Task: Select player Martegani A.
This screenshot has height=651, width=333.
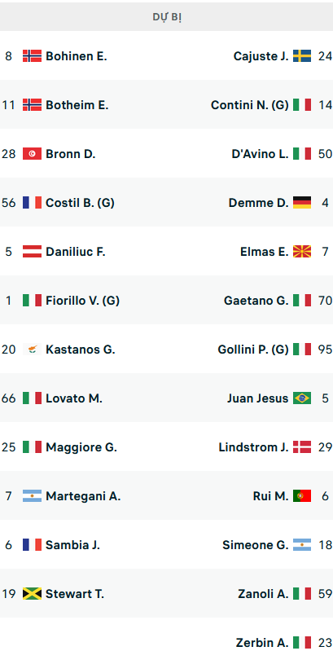Action: [83, 496]
